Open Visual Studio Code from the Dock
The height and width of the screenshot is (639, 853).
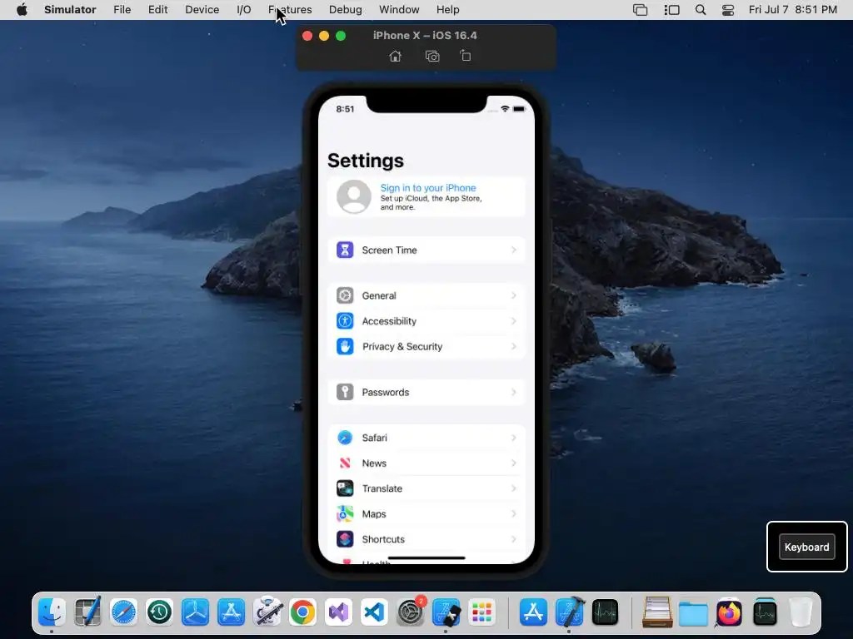[x=375, y=612]
